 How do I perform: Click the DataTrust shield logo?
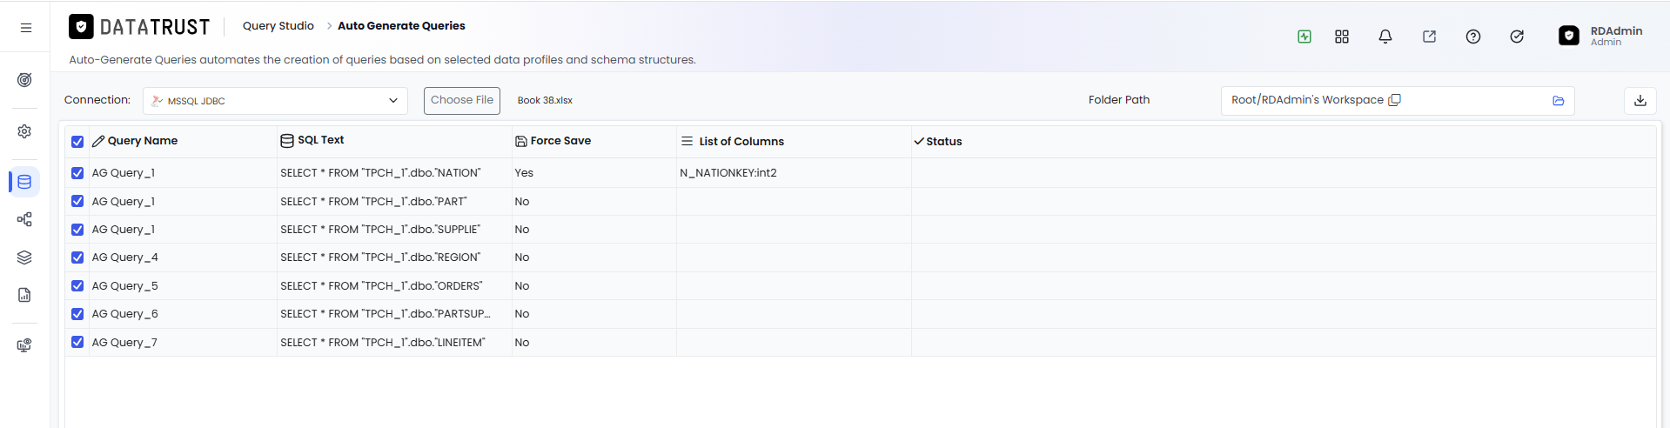81,27
